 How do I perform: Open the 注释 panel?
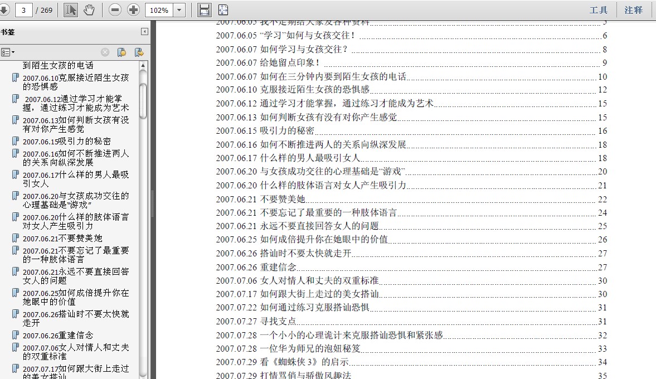634,10
